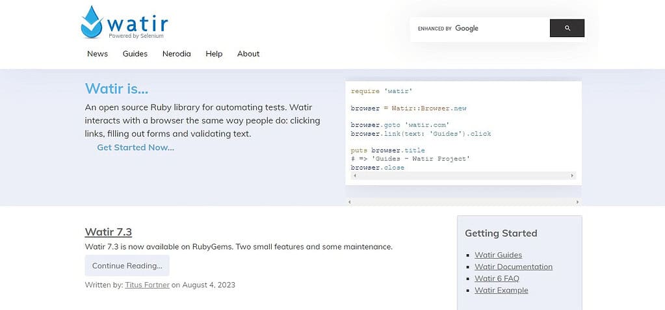Follow the Get Started Now link

point(136,148)
